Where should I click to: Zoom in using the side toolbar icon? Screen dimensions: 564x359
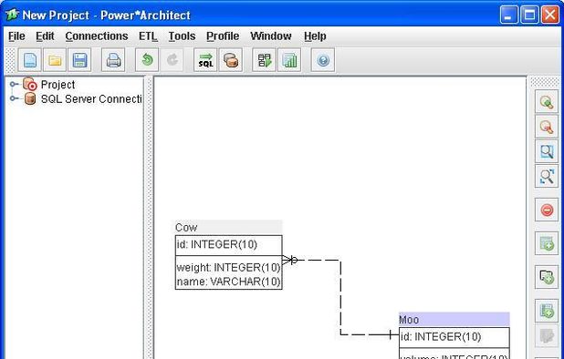[547, 102]
